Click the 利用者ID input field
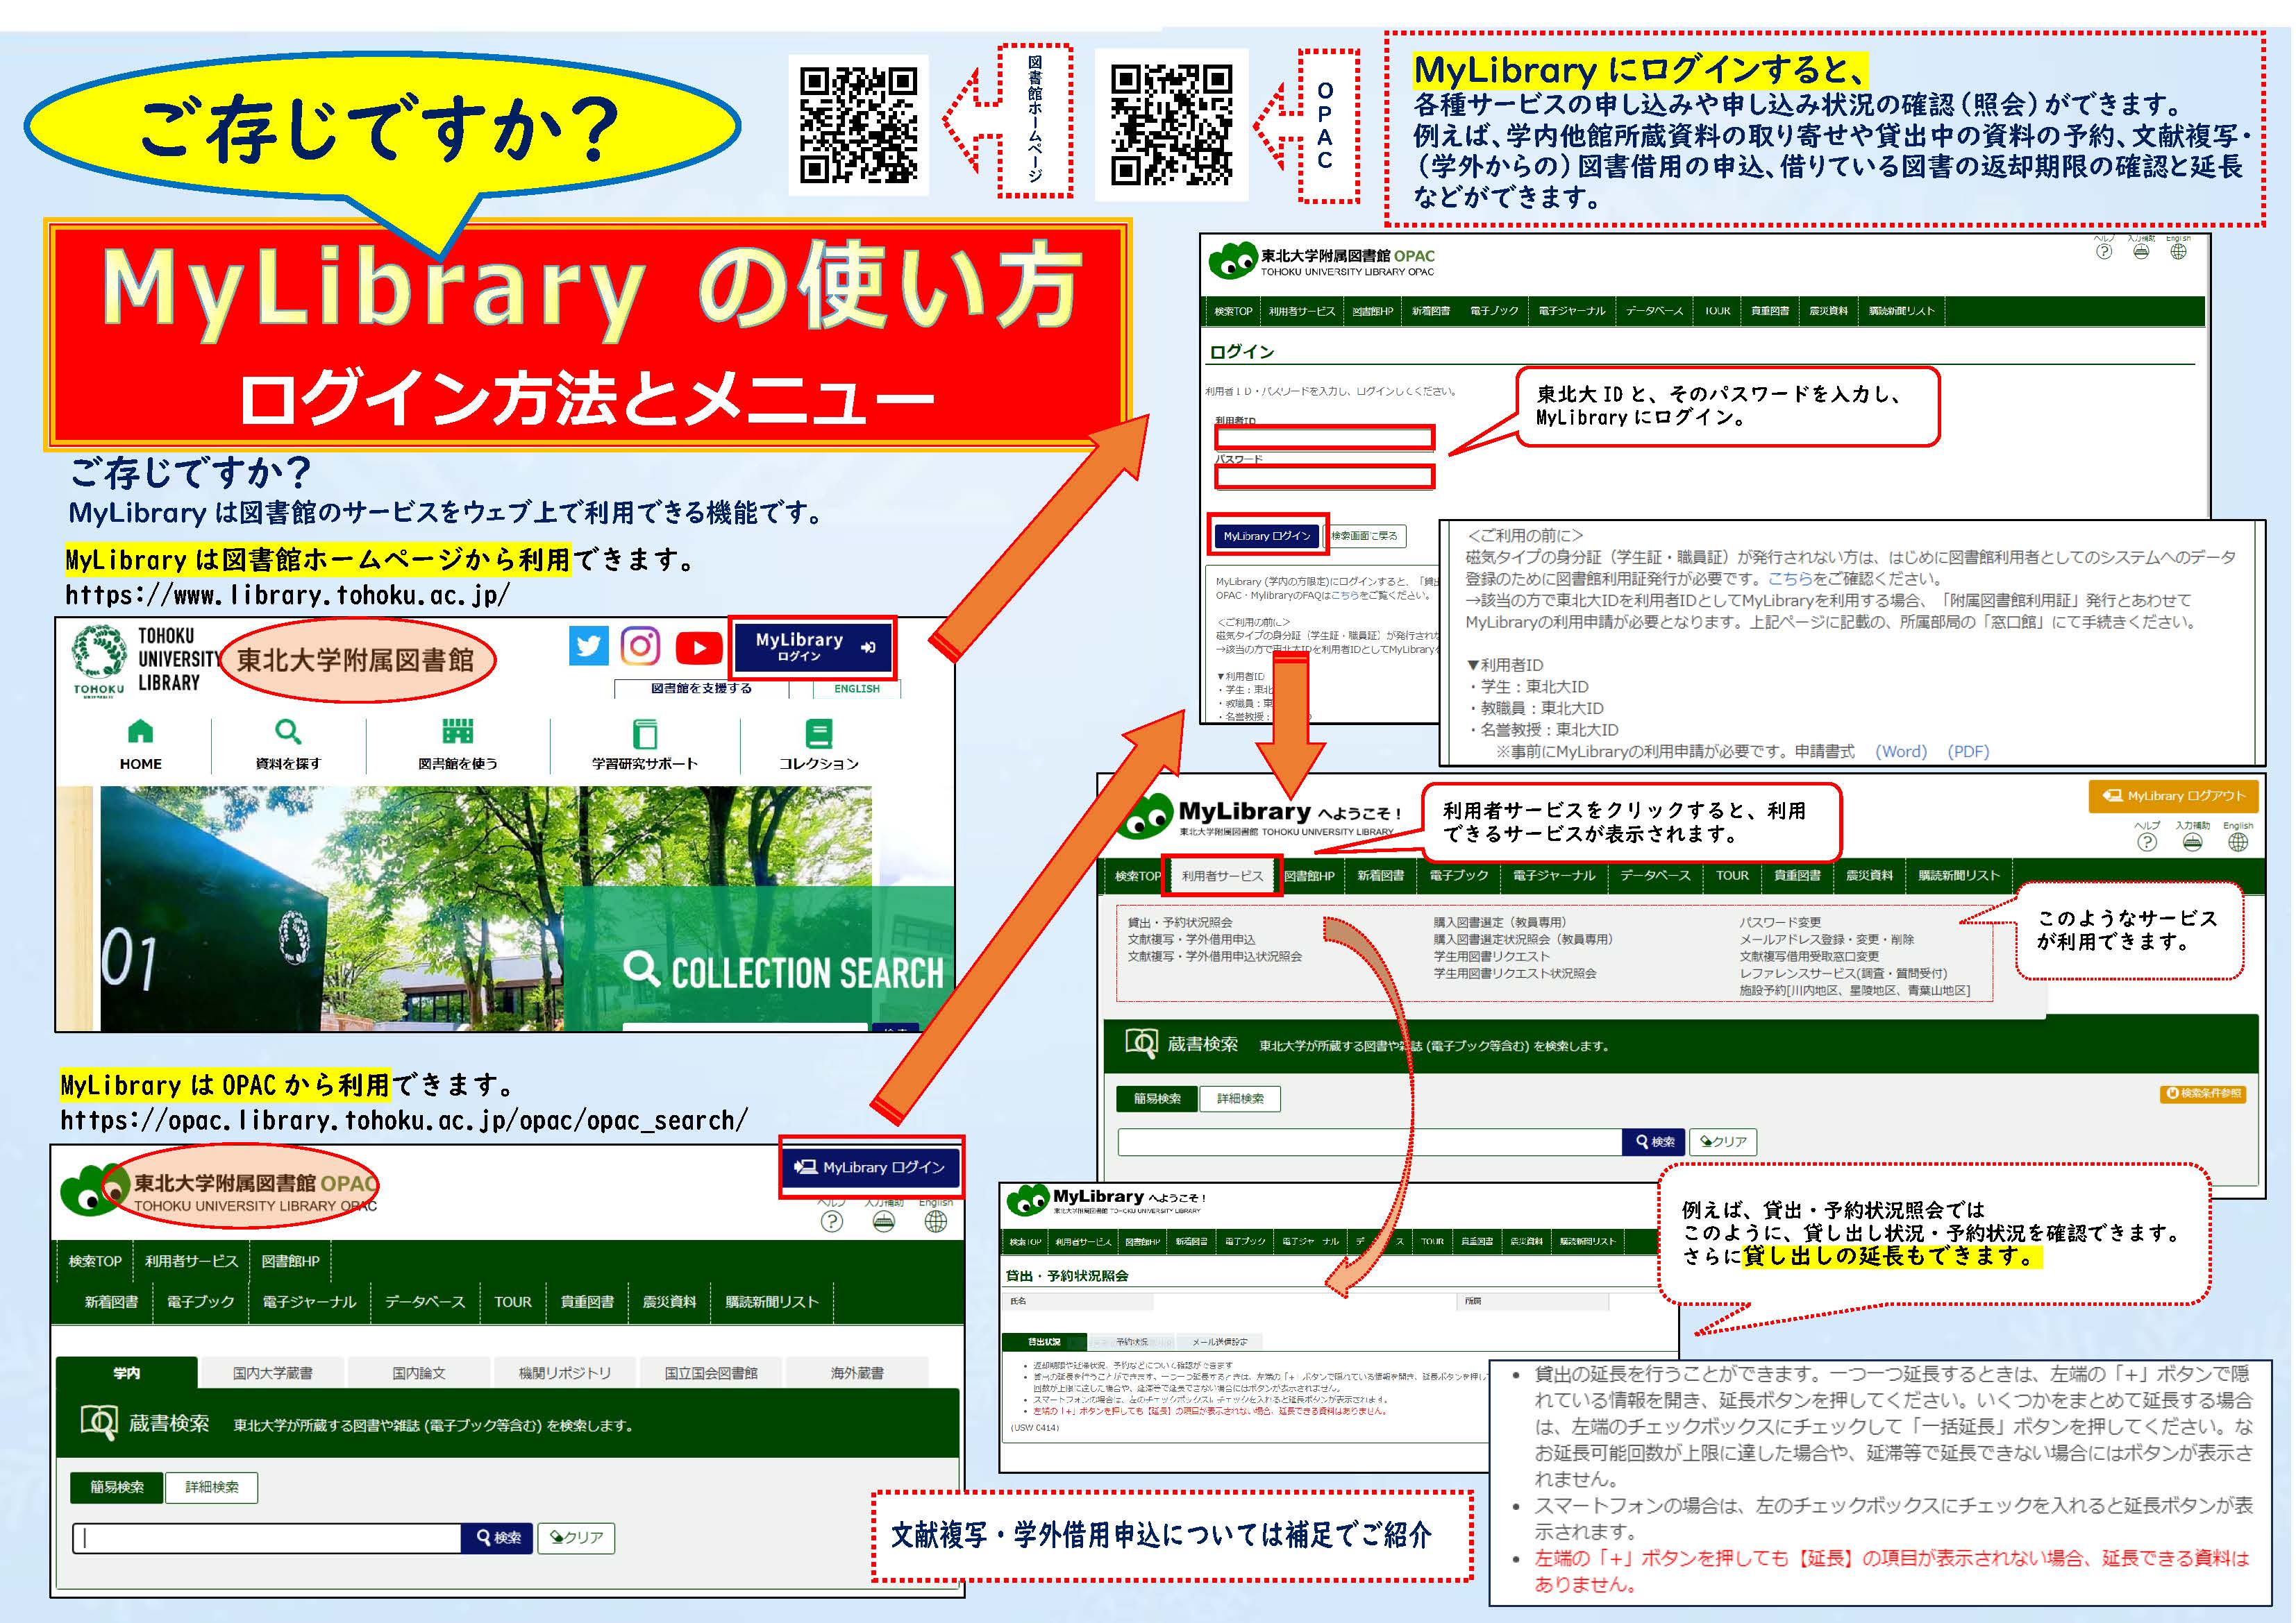 [x=1324, y=438]
